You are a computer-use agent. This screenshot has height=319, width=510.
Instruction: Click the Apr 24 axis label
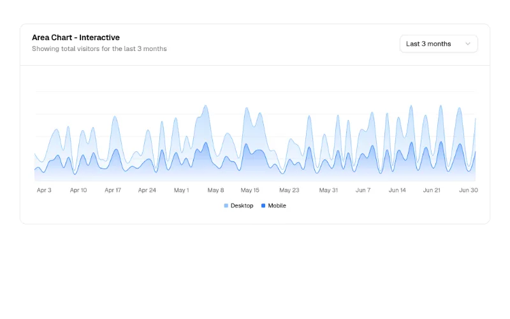pos(147,190)
